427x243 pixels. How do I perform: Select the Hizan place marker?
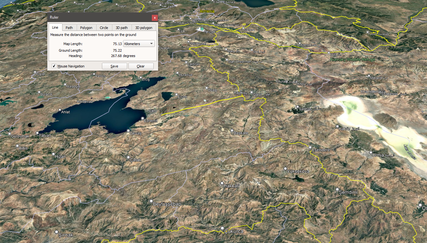53,154
